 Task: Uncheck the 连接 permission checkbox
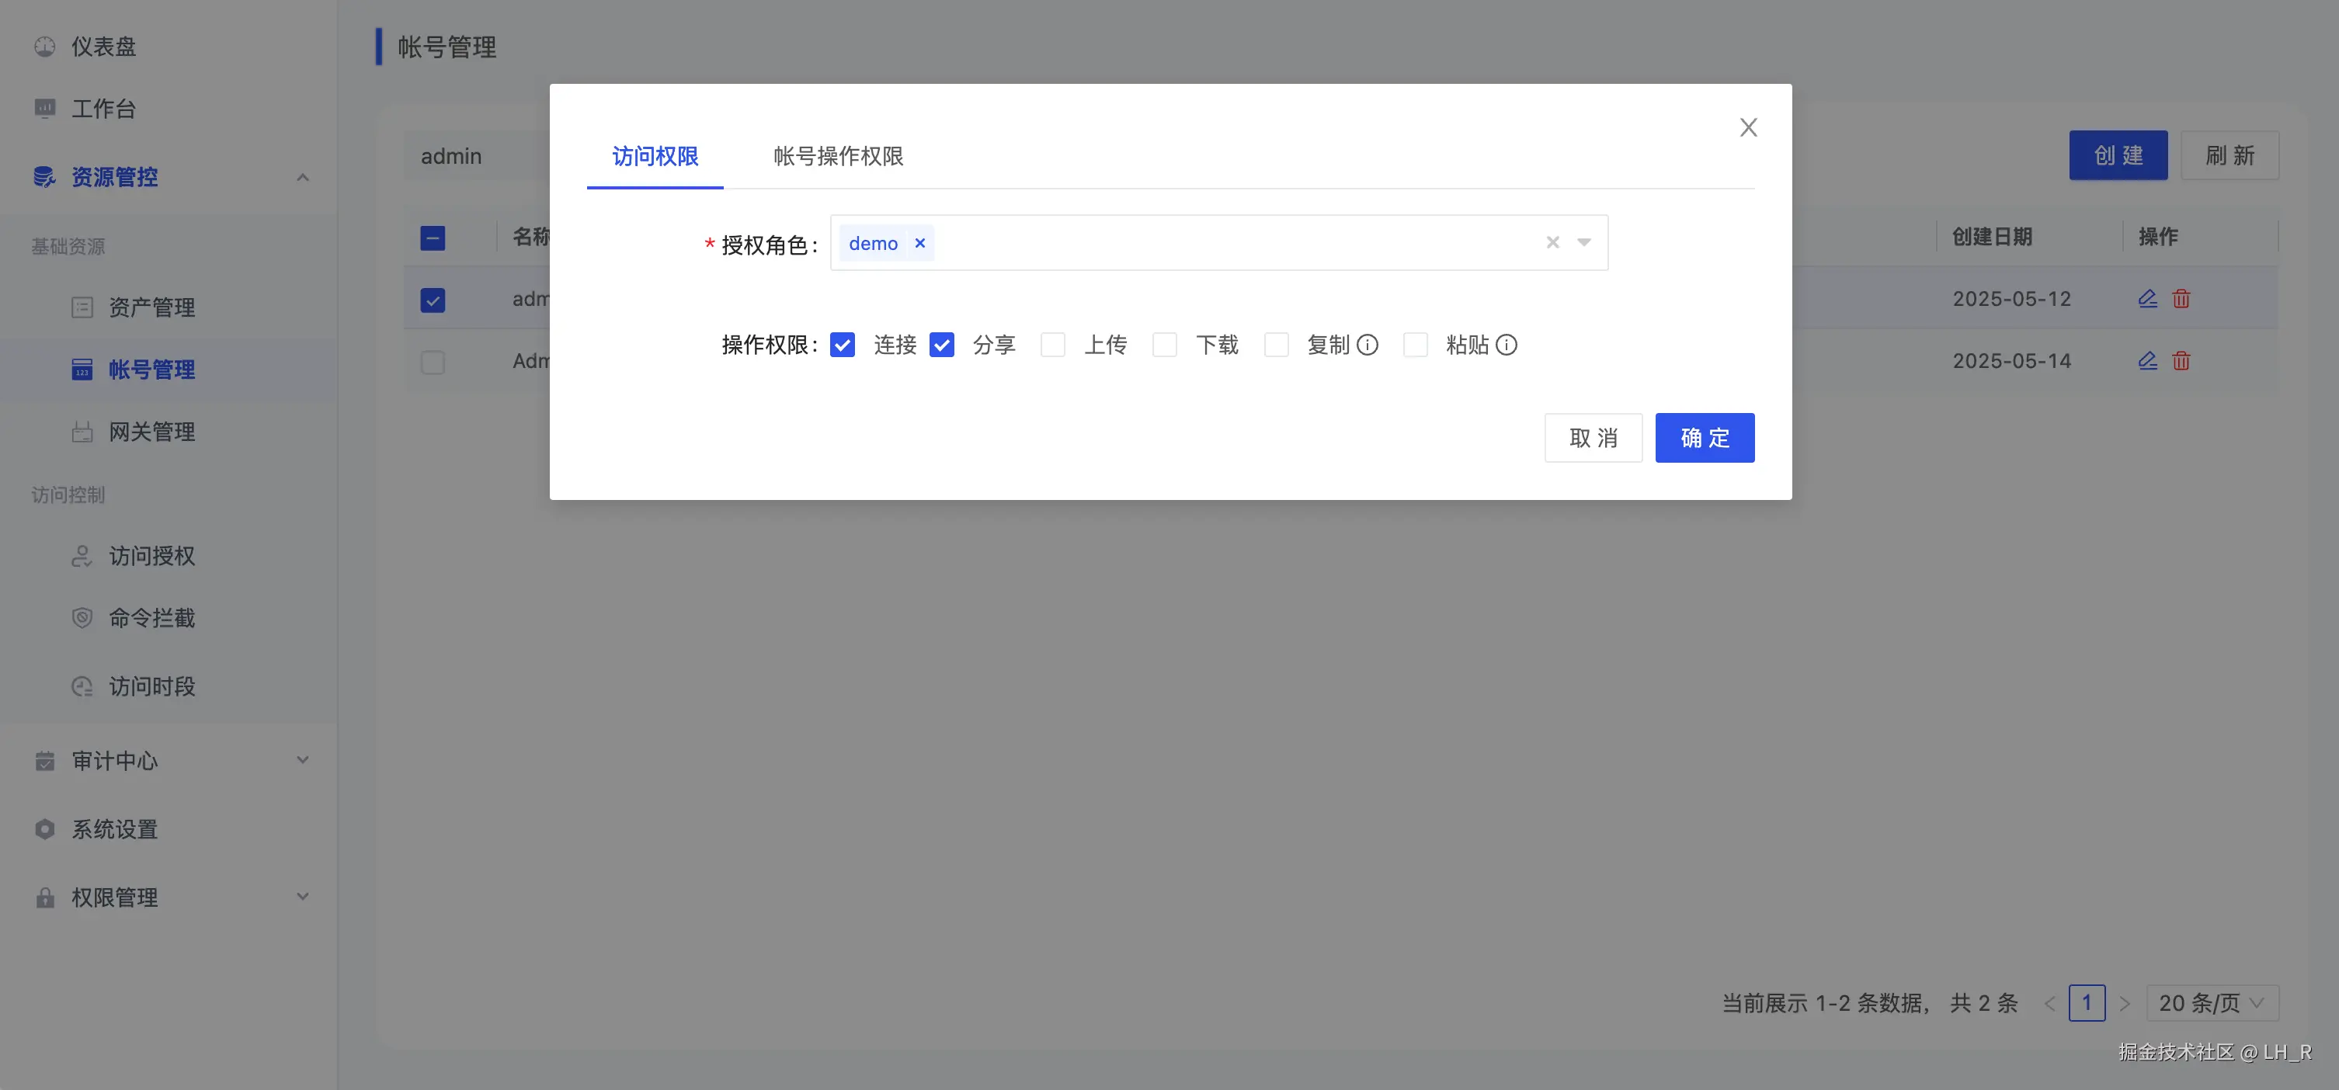tap(842, 345)
